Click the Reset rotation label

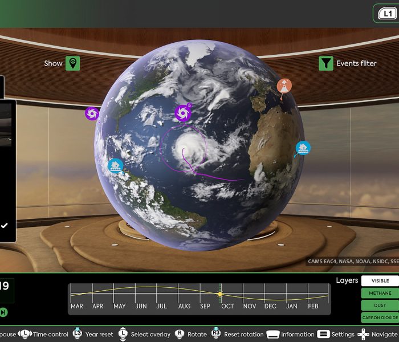click(x=244, y=335)
